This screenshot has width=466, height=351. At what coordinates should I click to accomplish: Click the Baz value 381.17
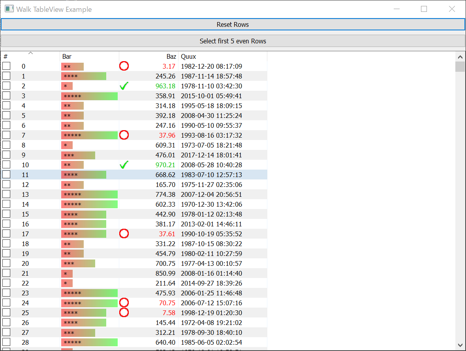pos(165,224)
